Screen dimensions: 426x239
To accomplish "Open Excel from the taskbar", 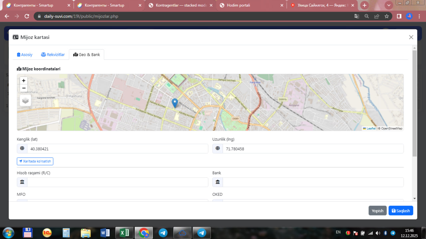I will pyautogui.click(x=124, y=233).
